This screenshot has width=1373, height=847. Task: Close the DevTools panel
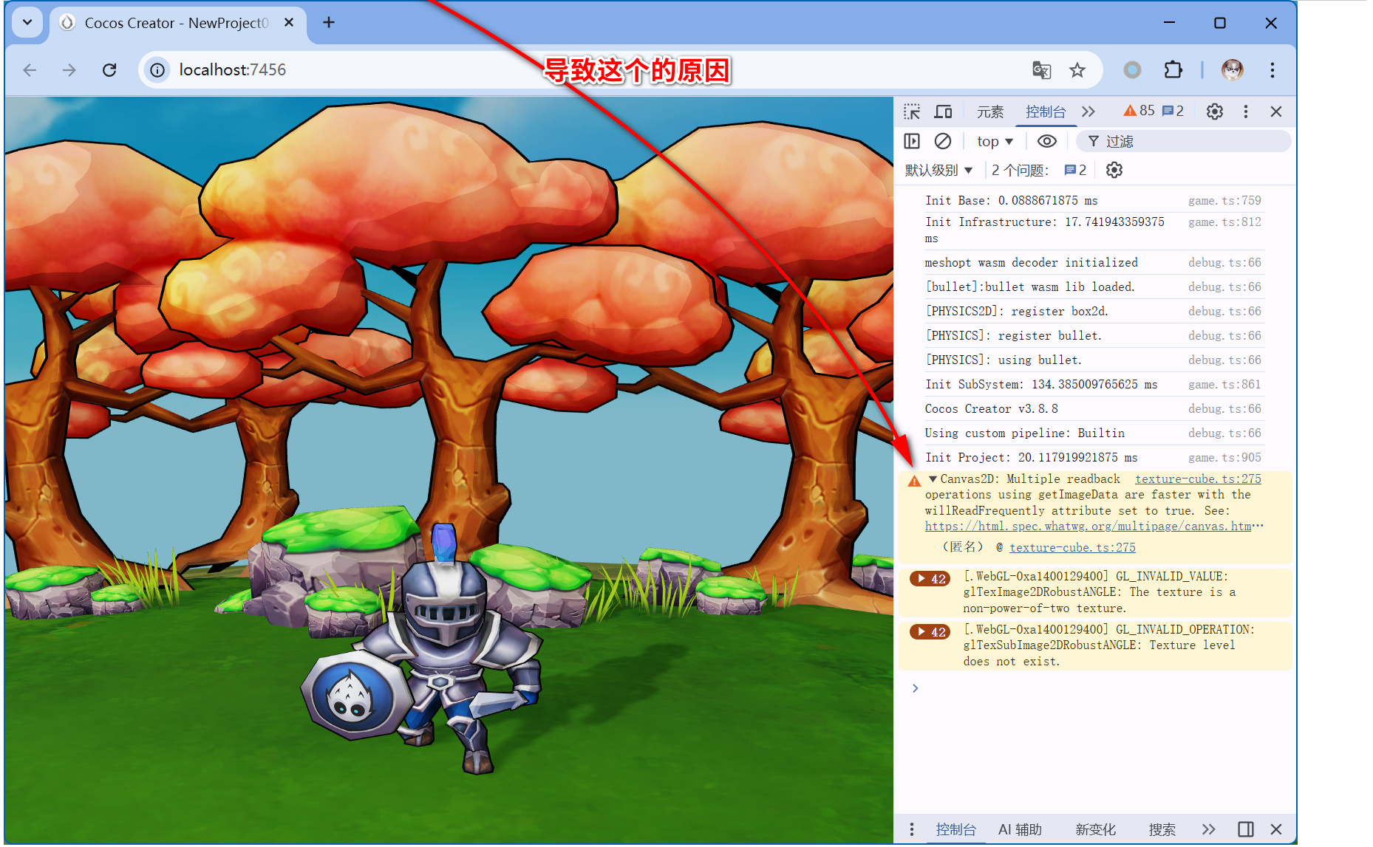(1276, 112)
